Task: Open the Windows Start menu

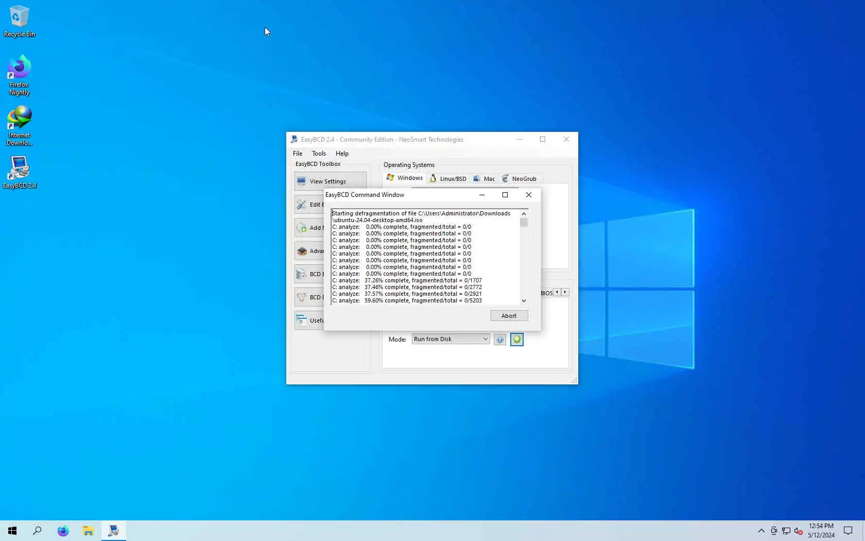Action: (12, 531)
